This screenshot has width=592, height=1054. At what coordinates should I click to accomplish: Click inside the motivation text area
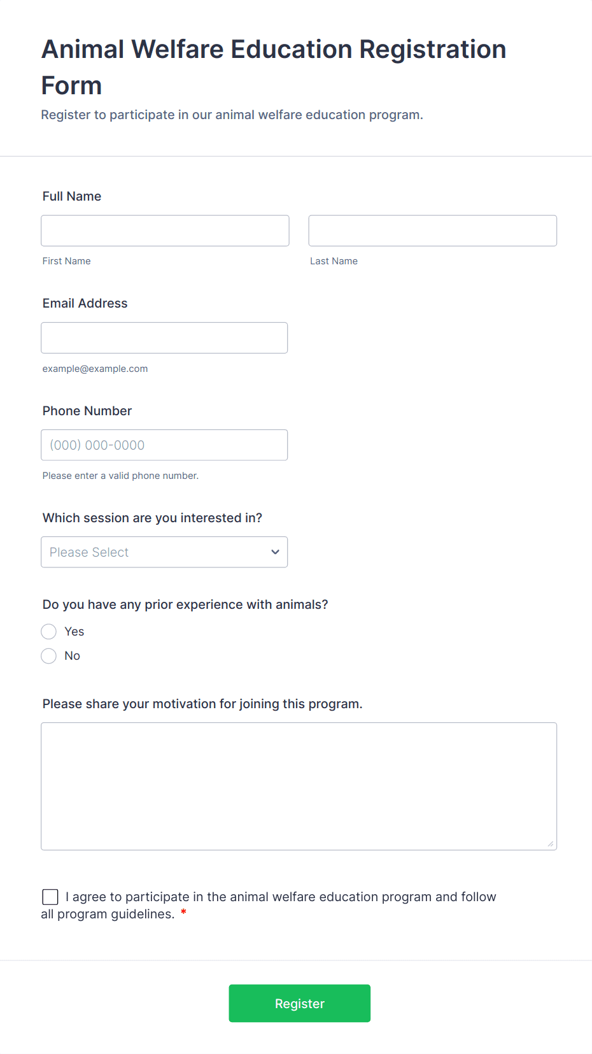pos(299,786)
